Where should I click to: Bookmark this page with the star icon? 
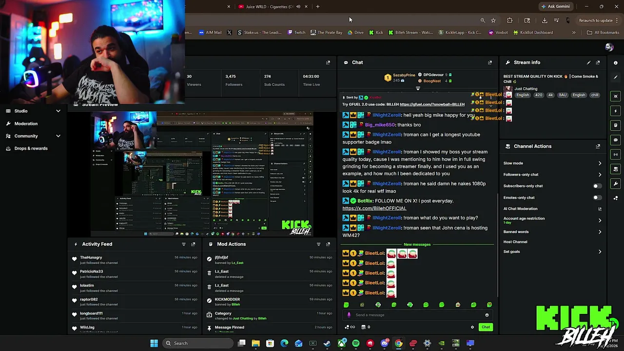click(493, 20)
